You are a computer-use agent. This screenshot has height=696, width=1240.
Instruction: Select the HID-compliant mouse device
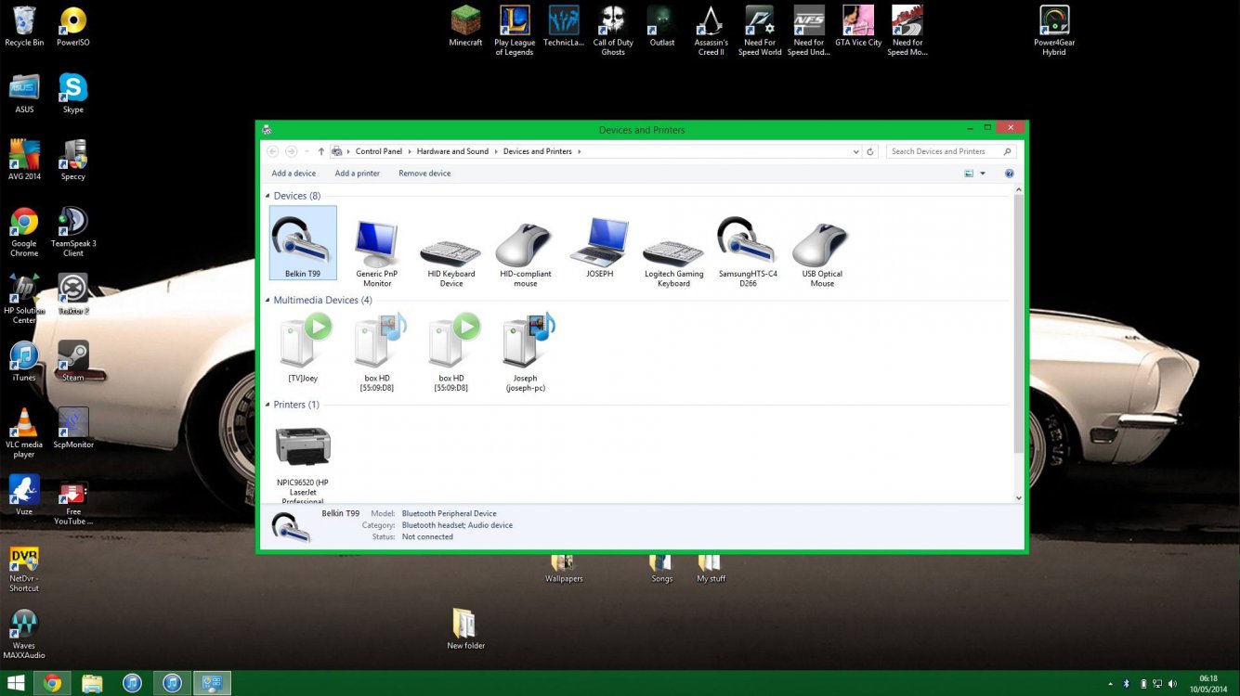[x=526, y=252]
